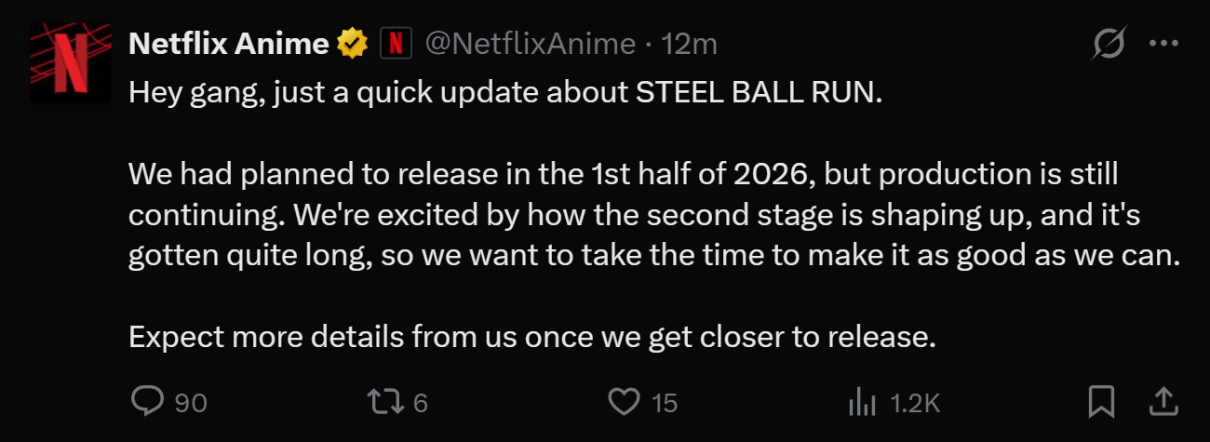
Task: Click the Grok explain-post icon
Action: pyautogui.click(x=1111, y=44)
